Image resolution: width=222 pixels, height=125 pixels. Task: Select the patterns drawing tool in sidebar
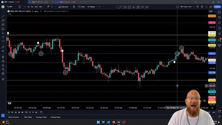3,25
